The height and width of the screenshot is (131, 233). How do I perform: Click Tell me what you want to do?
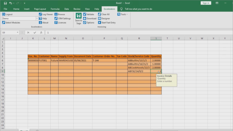138,9
